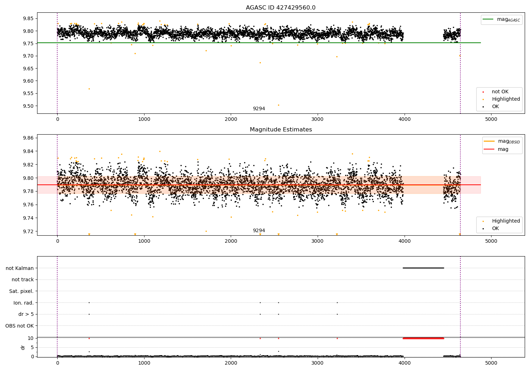Click the '5000' x-tick under the top plot
This screenshot has width=530, height=371.
(x=491, y=119)
